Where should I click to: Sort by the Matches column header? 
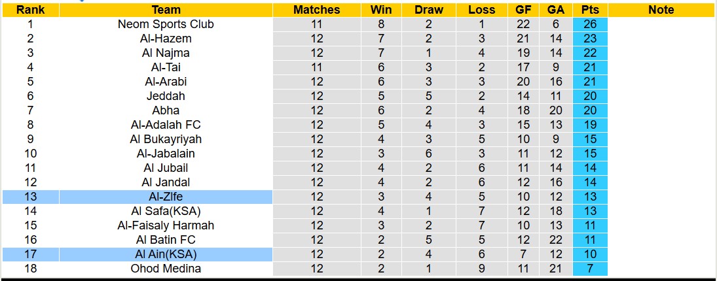(x=317, y=10)
